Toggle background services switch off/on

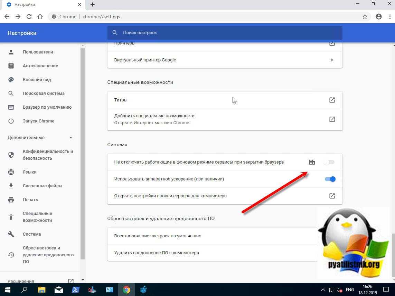[329, 162]
